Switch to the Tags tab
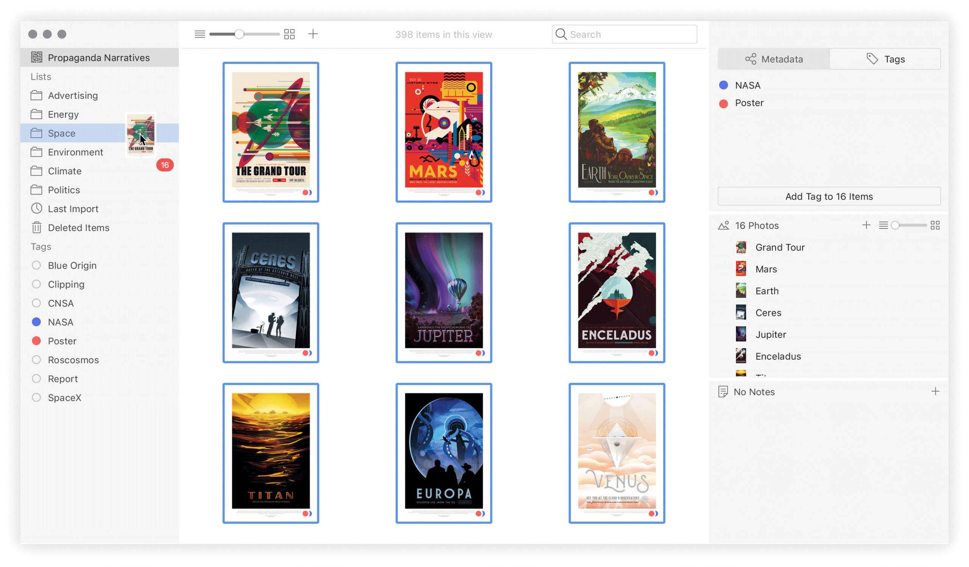 [x=885, y=59]
